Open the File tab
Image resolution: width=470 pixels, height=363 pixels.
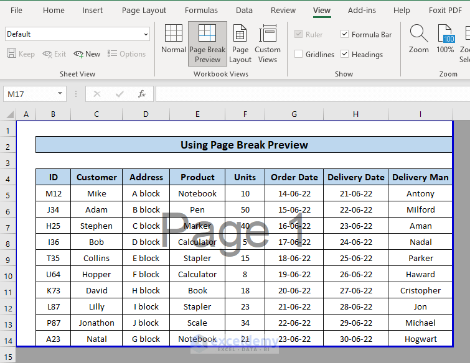[16, 10]
